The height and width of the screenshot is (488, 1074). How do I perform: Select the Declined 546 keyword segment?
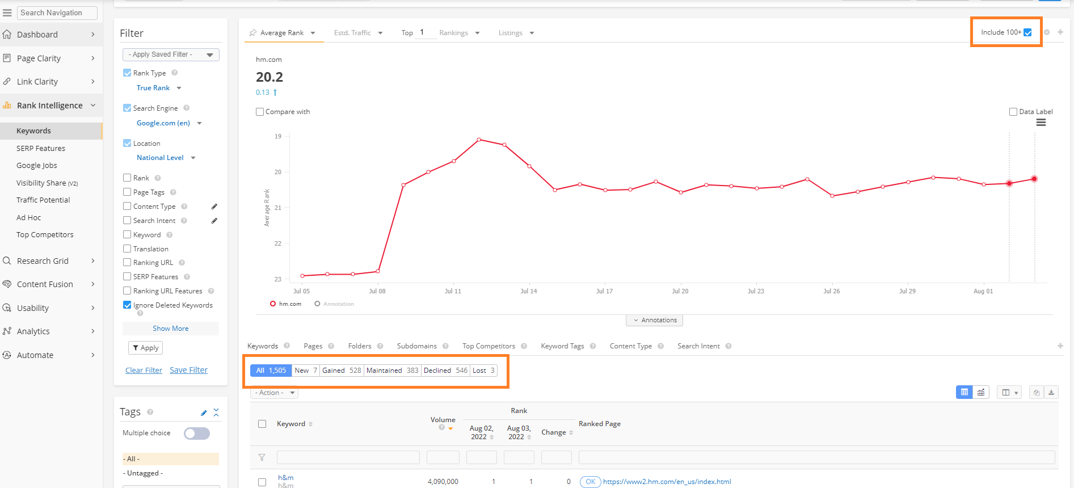click(x=445, y=371)
